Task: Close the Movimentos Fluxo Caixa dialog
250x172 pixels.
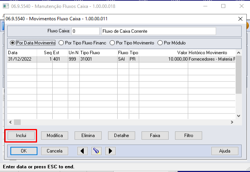Action: click(x=240, y=19)
